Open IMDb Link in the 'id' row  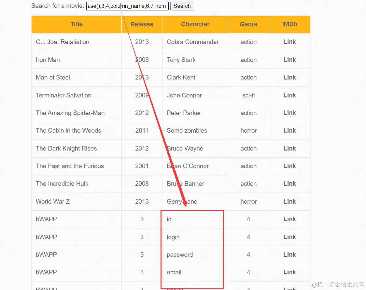tap(289, 219)
